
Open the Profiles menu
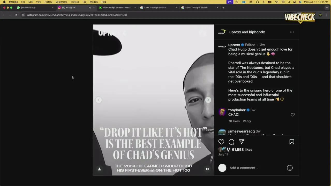pyautogui.click(x=75, y=2)
